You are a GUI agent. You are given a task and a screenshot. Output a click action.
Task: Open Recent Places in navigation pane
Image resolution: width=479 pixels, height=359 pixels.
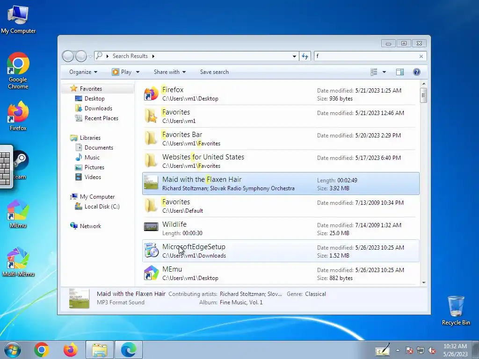point(101,118)
